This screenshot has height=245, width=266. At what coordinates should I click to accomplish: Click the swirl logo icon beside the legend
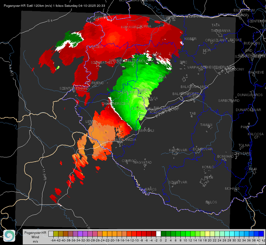coord(9,236)
